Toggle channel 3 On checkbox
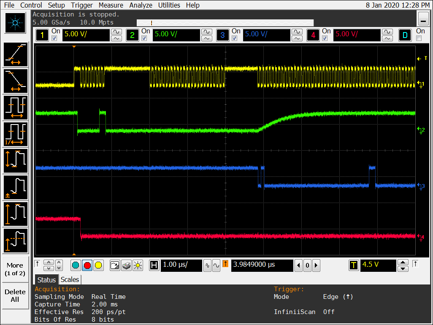This screenshot has width=433, height=325. (235, 38)
